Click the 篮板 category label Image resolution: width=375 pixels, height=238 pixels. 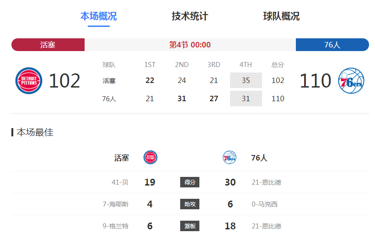(x=190, y=226)
